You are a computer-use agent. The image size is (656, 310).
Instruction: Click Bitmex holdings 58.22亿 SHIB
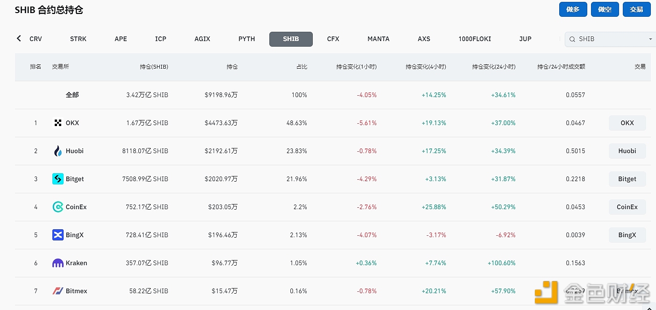pos(149,291)
